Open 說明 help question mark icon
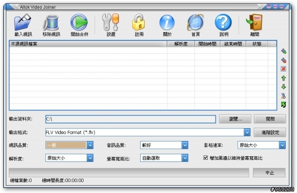This screenshot has height=193, width=297. (223, 22)
